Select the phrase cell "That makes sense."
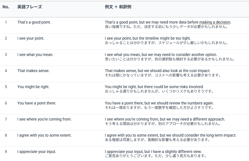This screenshot has width=249, height=161. 33,71
